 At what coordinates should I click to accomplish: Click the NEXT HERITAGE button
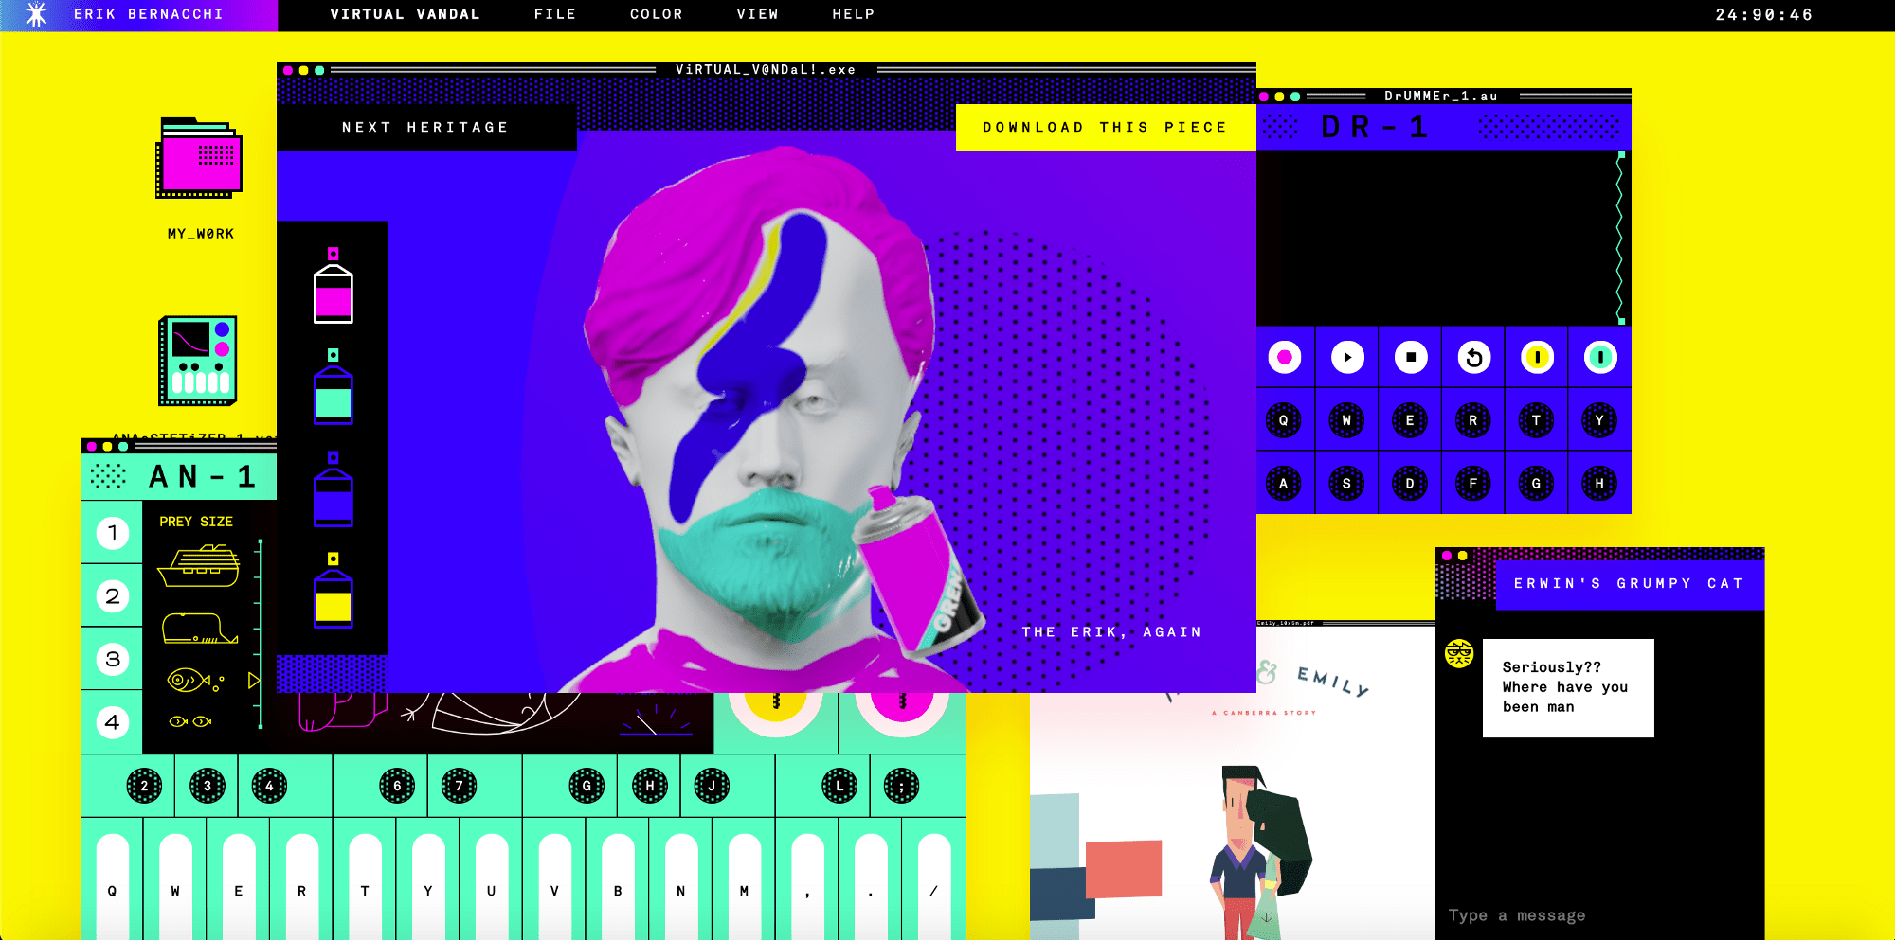click(x=426, y=127)
